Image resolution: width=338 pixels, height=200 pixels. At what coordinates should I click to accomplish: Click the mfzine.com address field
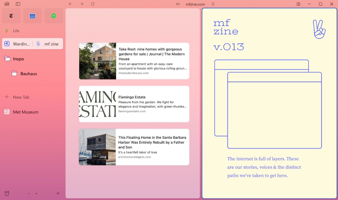(x=195, y=4)
